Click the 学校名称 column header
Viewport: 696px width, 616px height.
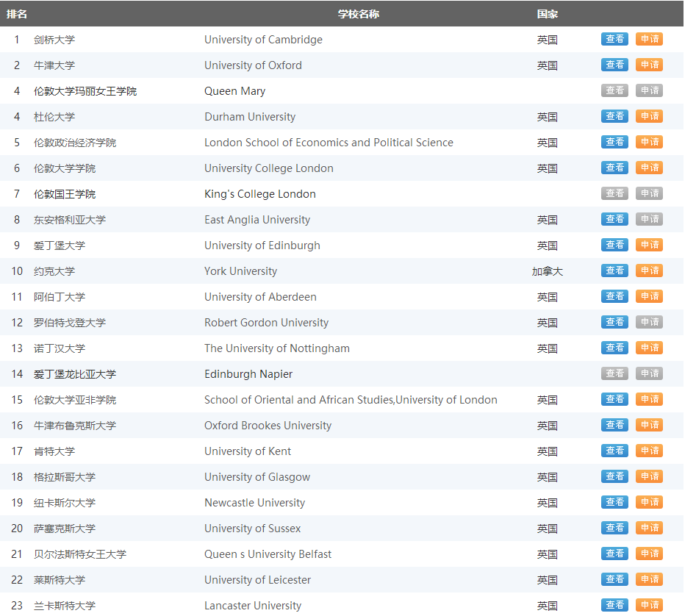coord(359,14)
